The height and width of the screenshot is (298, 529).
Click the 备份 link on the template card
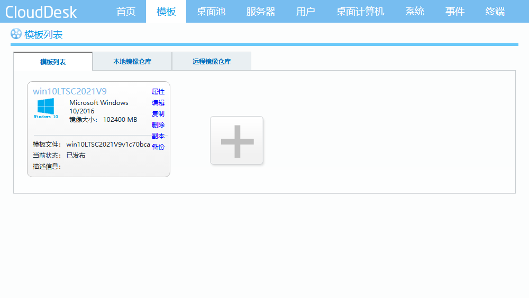158,147
